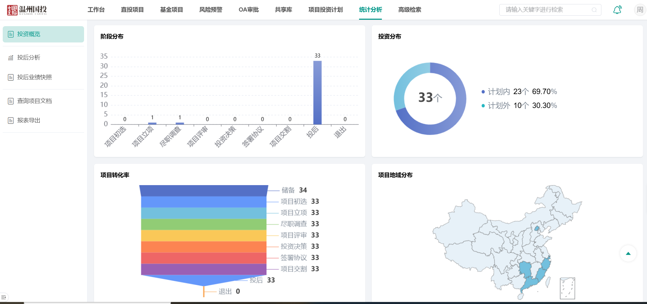This screenshot has height=304, width=647.
Task: Click the scroll-to-top arrow button
Action: click(628, 253)
